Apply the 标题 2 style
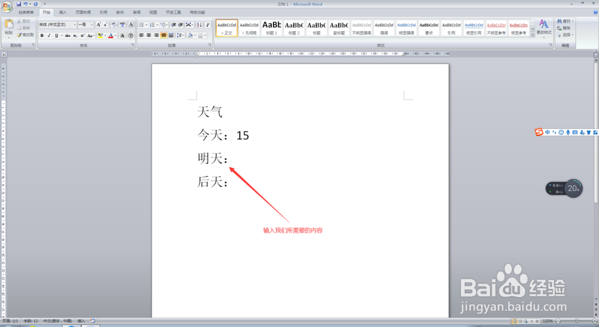Screen dimensions: 599x327 click(294, 28)
